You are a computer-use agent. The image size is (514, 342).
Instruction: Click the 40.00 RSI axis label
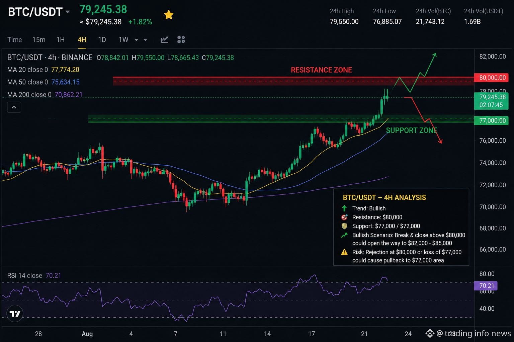(x=487, y=309)
